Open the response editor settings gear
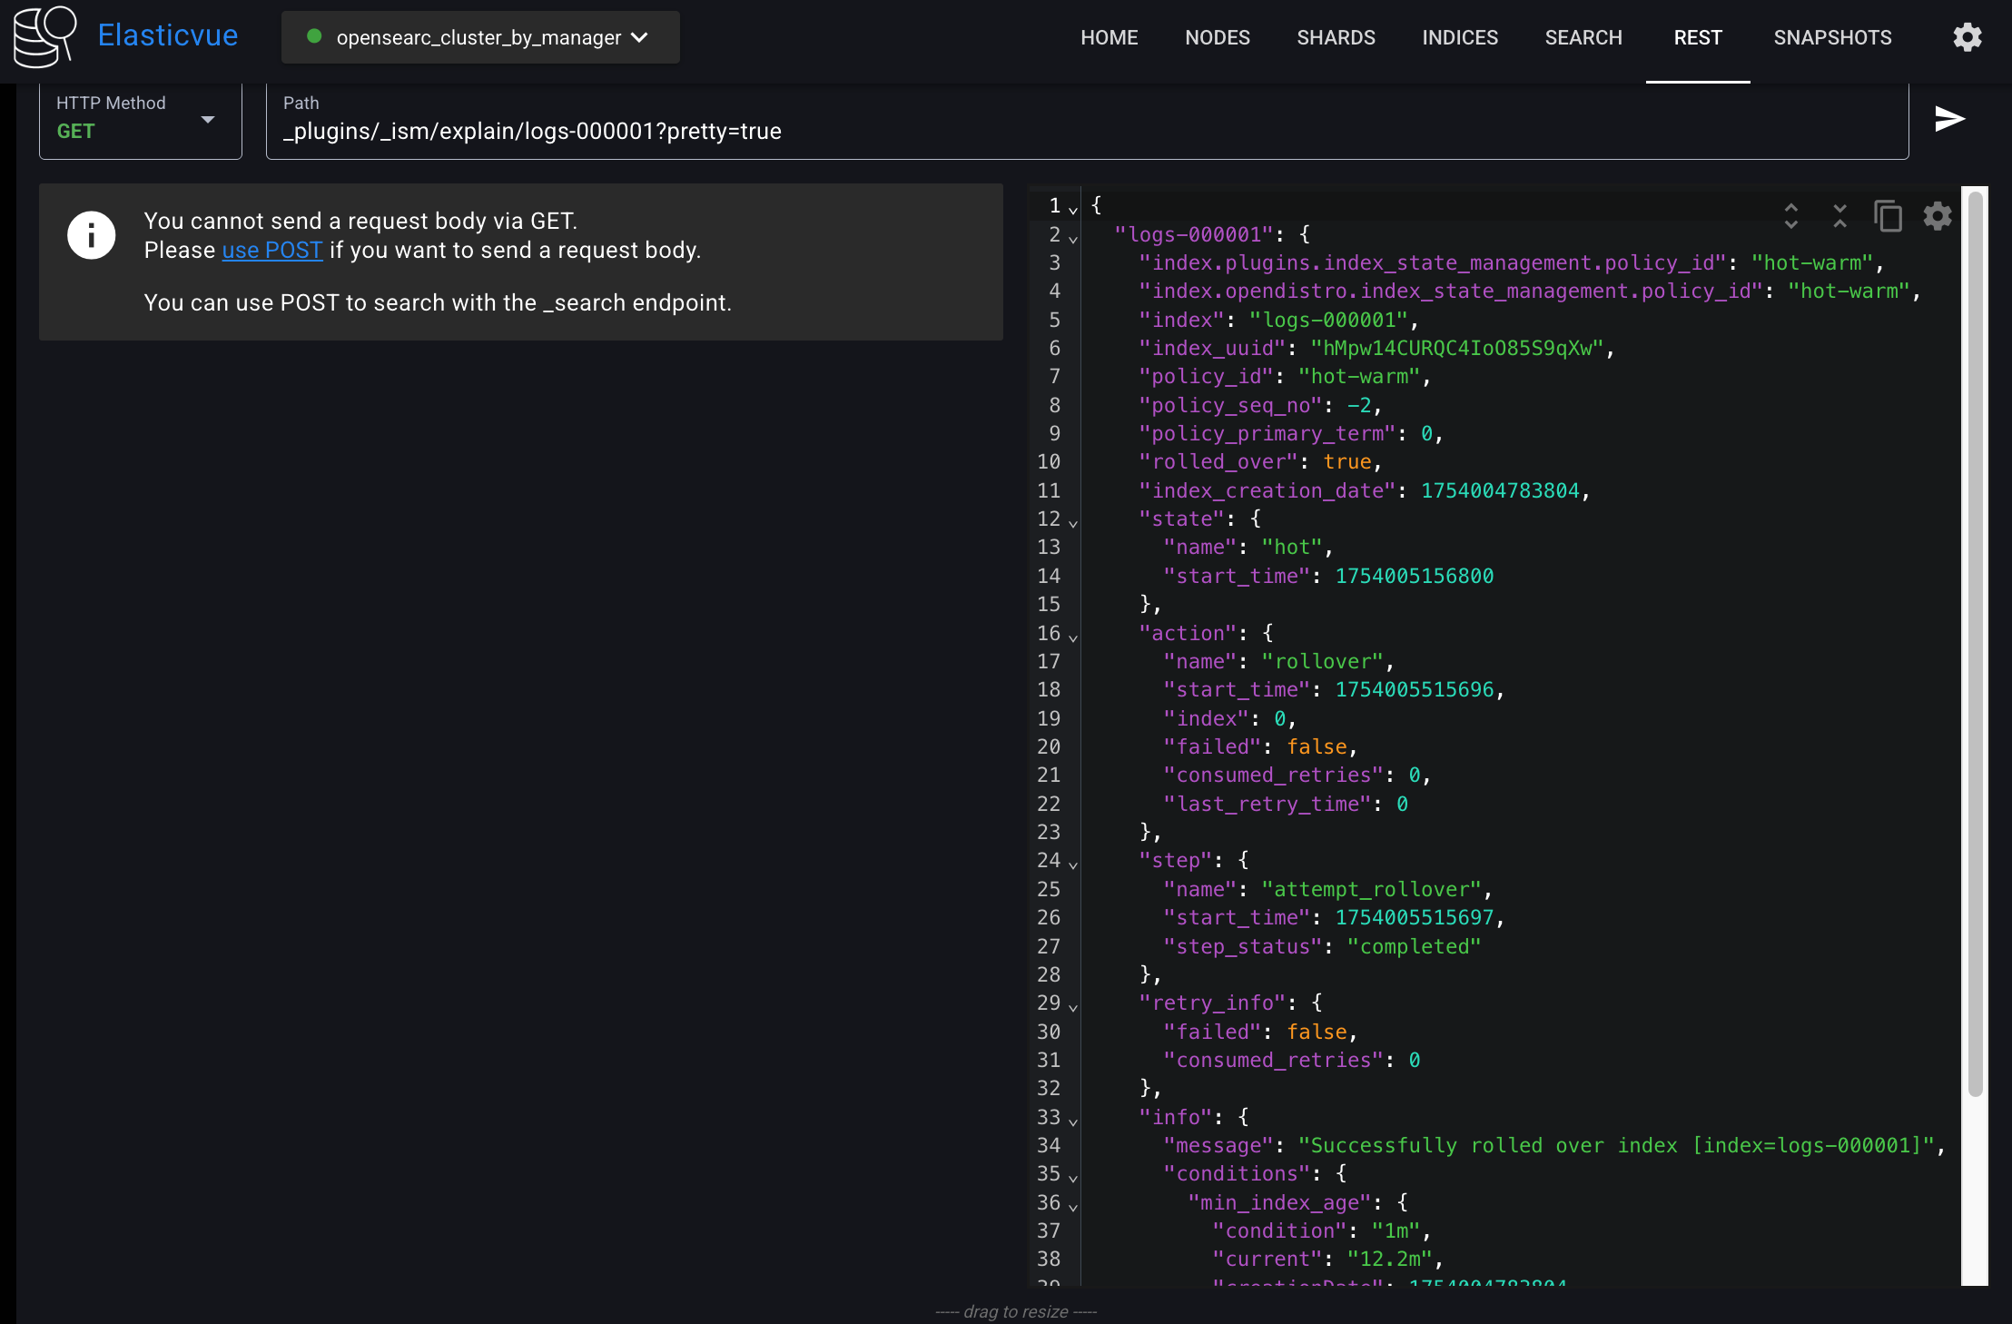This screenshot has height=1324, width=2012. [1937, 216]
